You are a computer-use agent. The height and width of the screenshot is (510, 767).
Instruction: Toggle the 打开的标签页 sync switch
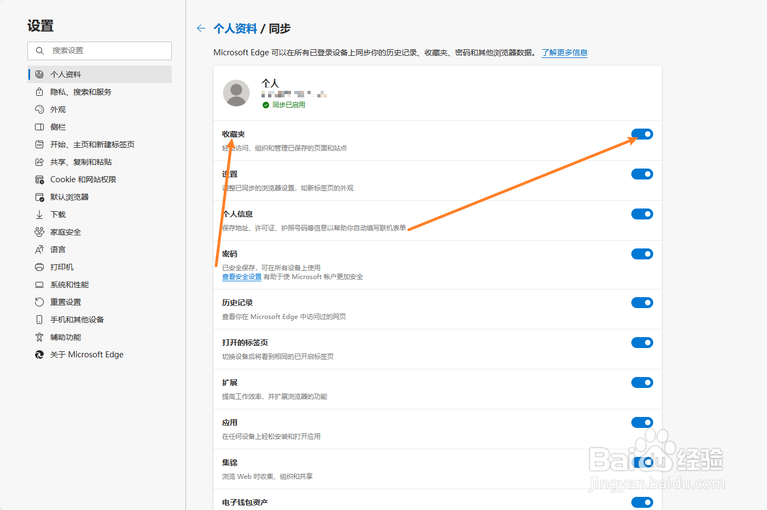[642, 343]
